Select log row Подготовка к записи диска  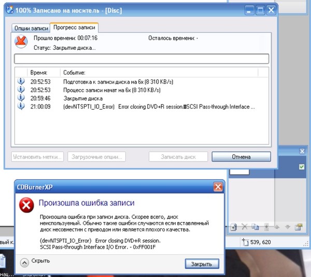(x=142, y=82)
